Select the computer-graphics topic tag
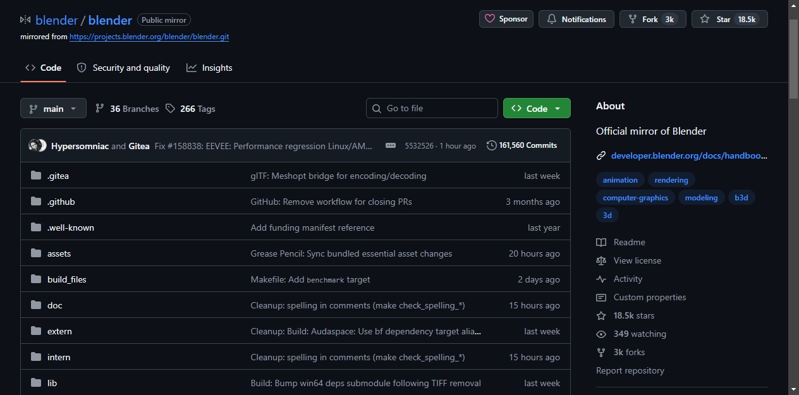 (635, 198)
